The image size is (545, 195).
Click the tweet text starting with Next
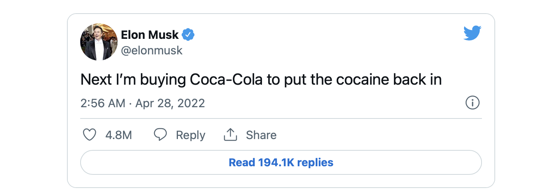click(93, 80)
